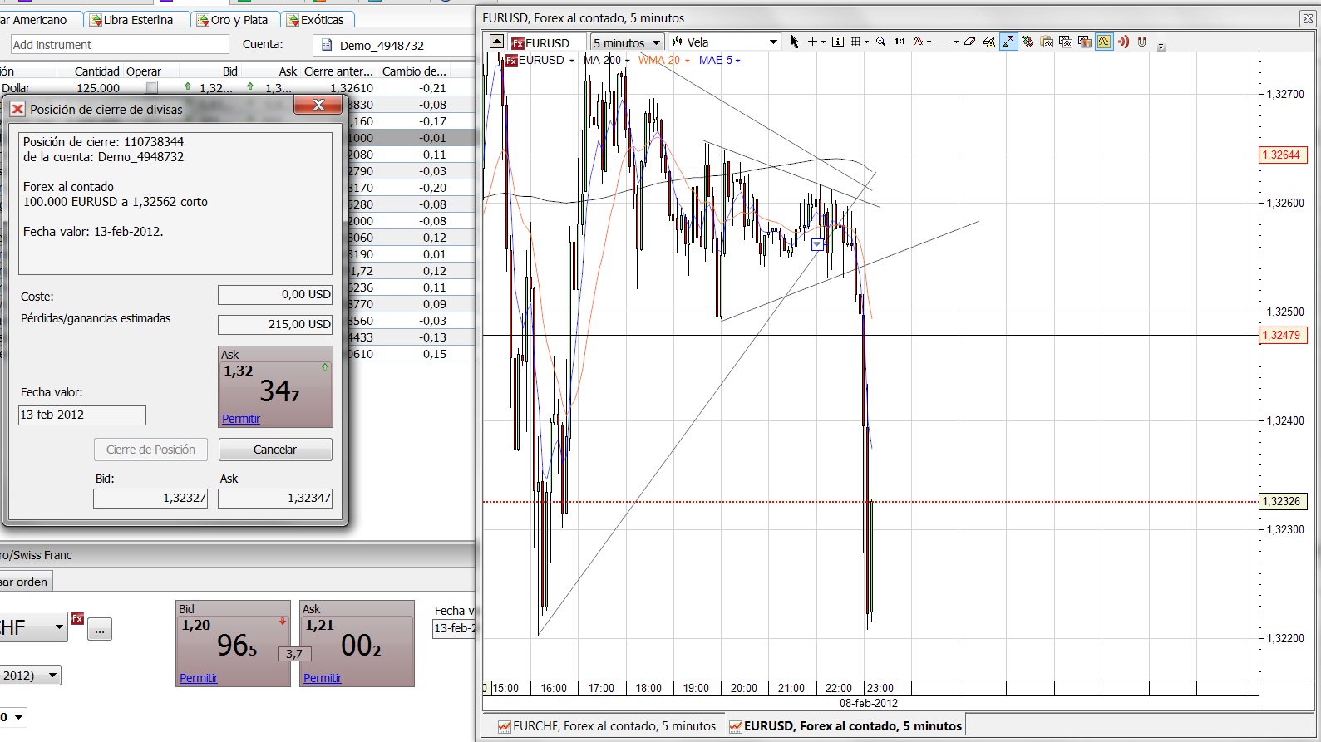Screen dimensions: 1321x742
Task: Switch to the Oro y Plata tab
Action: click(x=234, y=19)
